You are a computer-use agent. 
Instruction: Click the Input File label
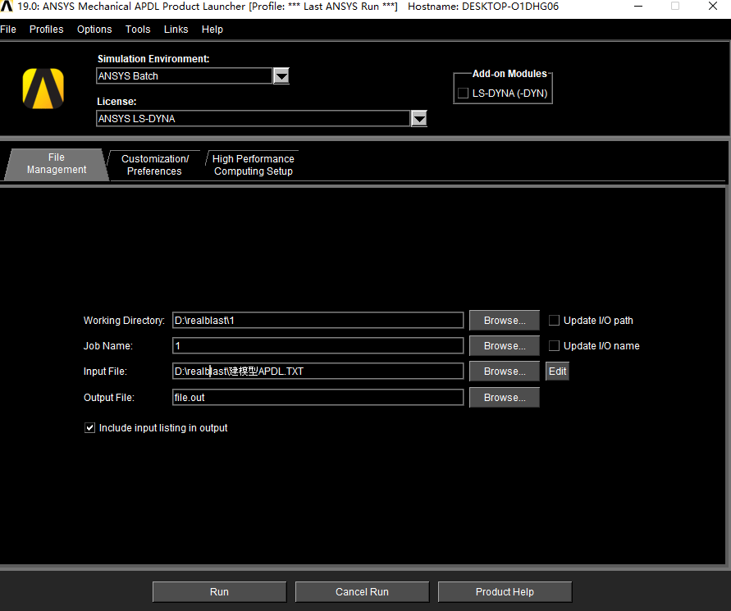(x=105, y=372)
